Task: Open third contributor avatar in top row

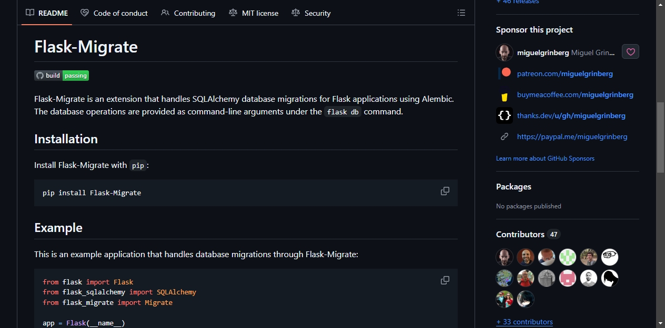Action: (x=547, y=257)
